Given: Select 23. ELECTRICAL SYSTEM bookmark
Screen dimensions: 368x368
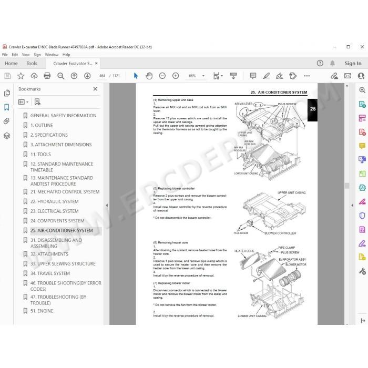Looking at the screenshot, I should 55,211.
